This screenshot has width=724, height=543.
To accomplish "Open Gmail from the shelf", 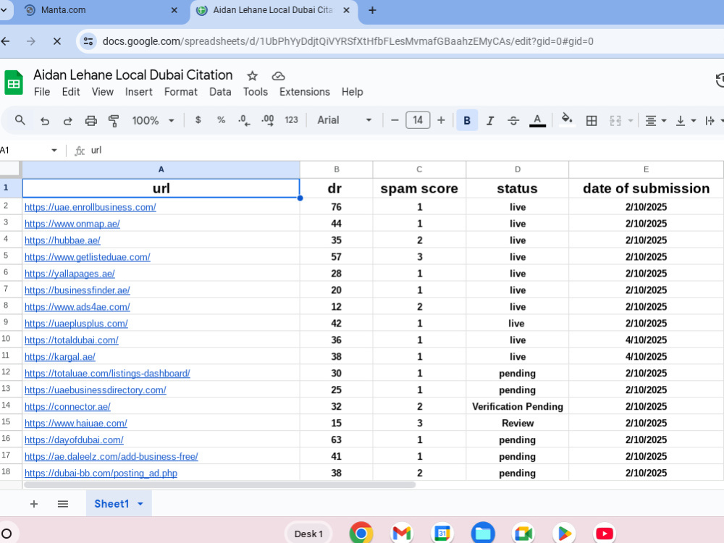I will coord(401,534).
